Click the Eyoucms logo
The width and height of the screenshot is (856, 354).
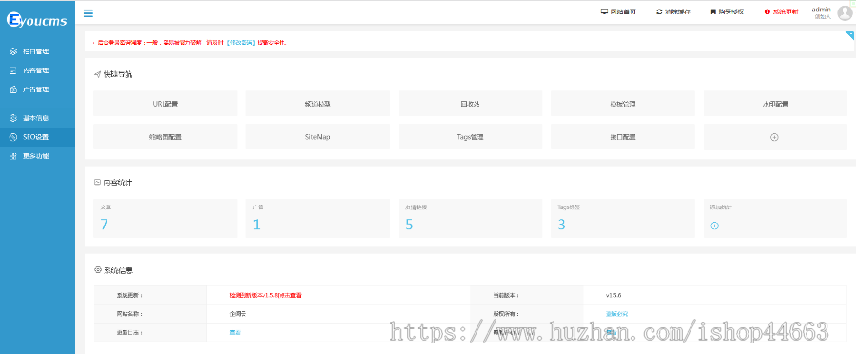[37, 21]
